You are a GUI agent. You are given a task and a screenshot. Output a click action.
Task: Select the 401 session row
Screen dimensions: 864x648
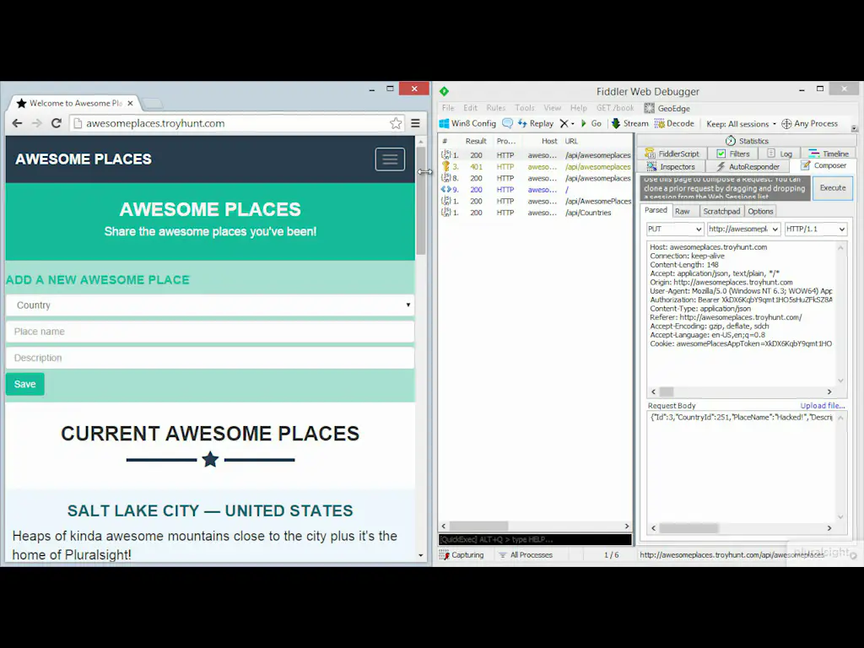[x=536, y=166]
